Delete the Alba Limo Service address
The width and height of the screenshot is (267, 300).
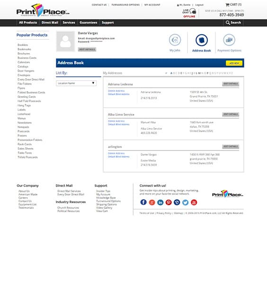tap(116, 121)
